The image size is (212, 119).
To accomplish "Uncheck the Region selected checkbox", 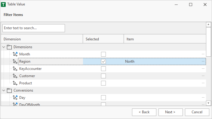I will click(x=103, y=61).
